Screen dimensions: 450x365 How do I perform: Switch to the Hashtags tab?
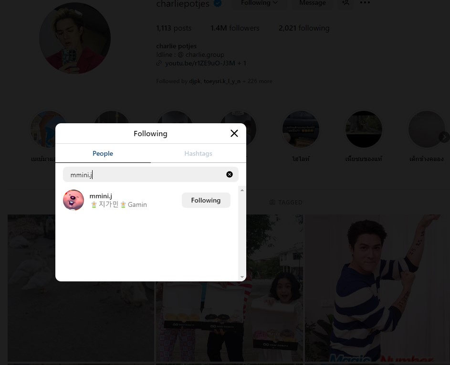(x=198, y=153)
